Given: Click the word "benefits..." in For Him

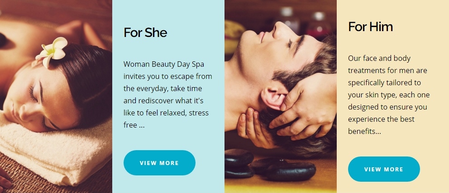Looking at the screenshot, I should [364, 131].
